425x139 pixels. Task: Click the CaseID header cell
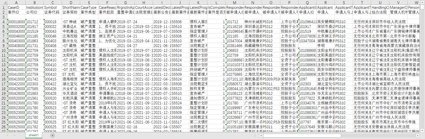point(16,7)
